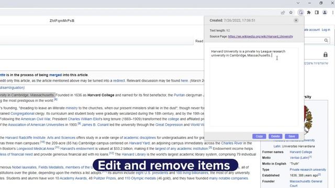This screenshot has width=335, height=188.
Task: Open the Charles William Eliot link
Action: [84, 119]
